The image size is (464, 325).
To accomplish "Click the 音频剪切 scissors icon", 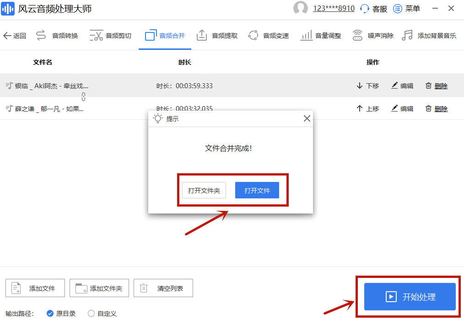I will (x=96, y=35).
